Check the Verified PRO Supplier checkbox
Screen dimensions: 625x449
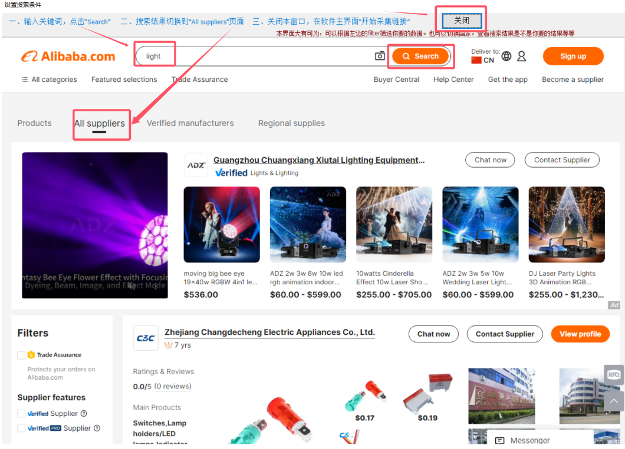click(x=22, y=428)
